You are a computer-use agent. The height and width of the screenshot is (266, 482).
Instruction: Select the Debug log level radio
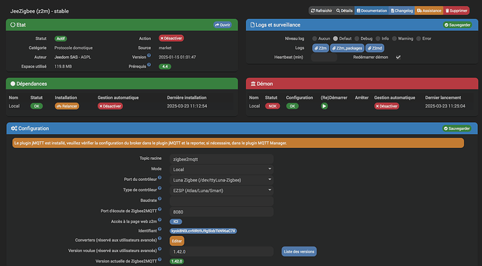356,38
